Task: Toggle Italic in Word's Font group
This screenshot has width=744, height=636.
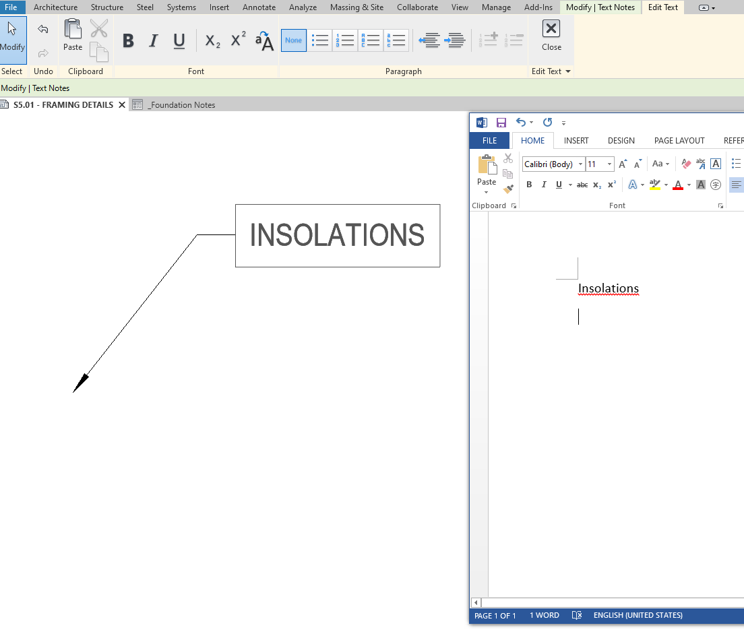Action: point(543,184)
